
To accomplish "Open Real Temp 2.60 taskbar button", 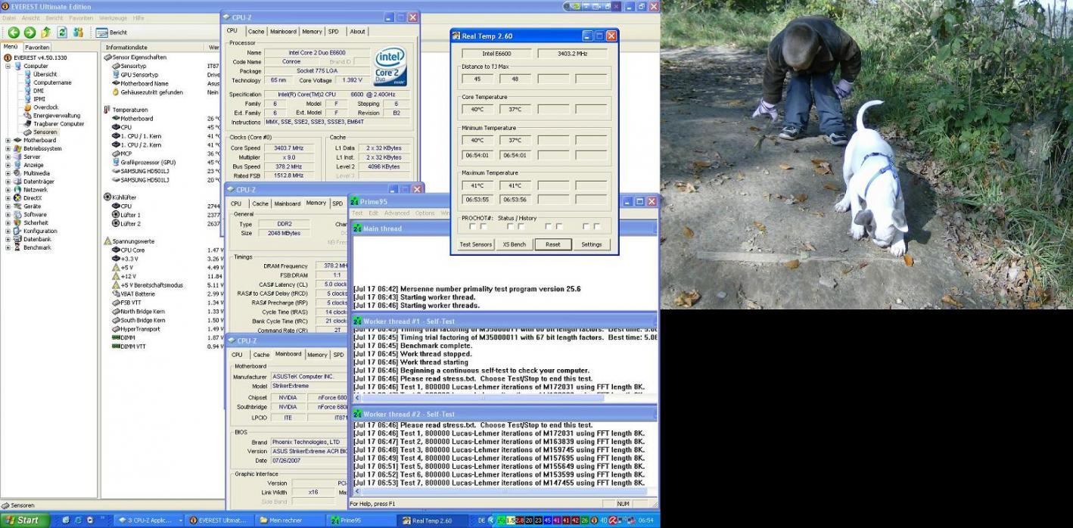I will tap(433, 520).
